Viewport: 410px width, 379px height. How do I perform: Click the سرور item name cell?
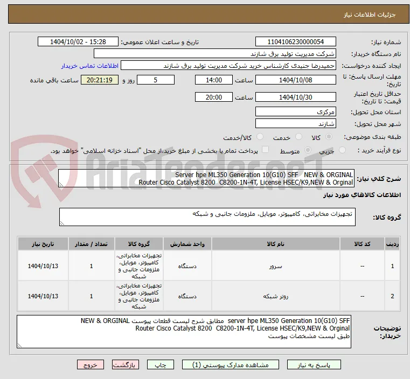pos(276,266)
